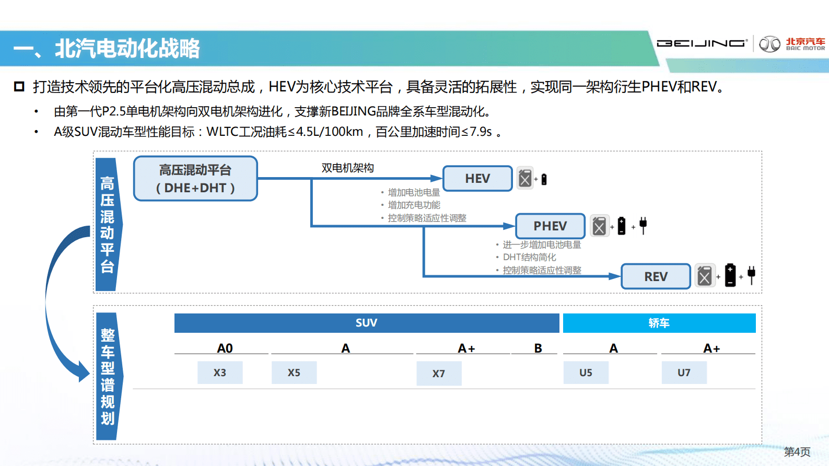Click the battery icon beside PHEV

coord(622,226)
